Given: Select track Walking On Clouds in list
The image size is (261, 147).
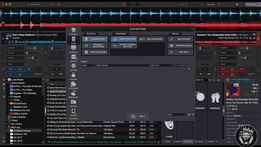Looking at the screenshot, I should pos(102,122).
